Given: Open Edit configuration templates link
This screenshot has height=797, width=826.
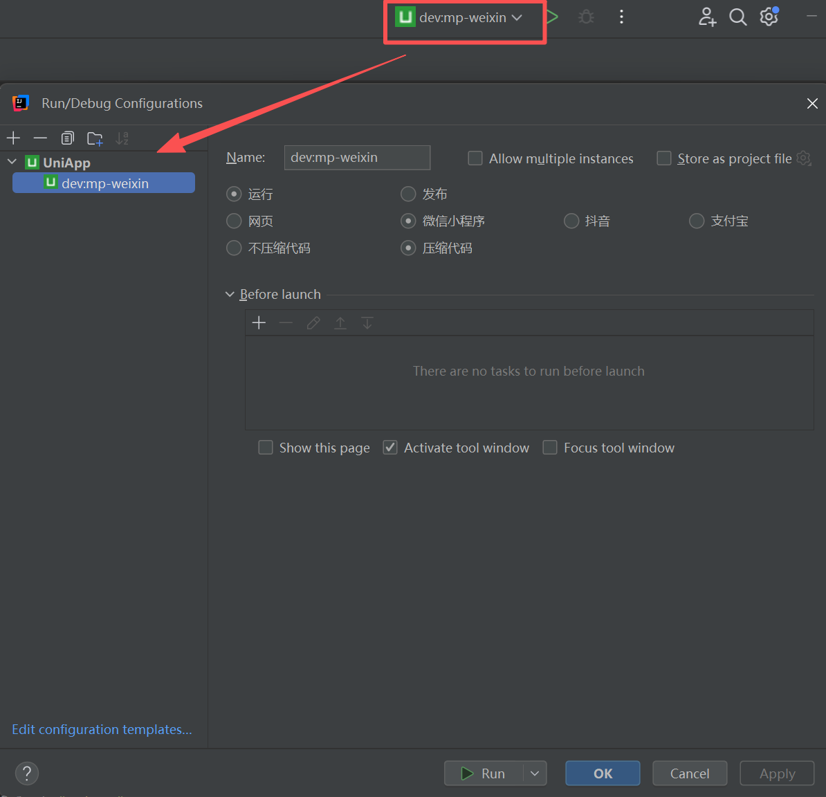Looking at the screenshot, I should (102, 729).
